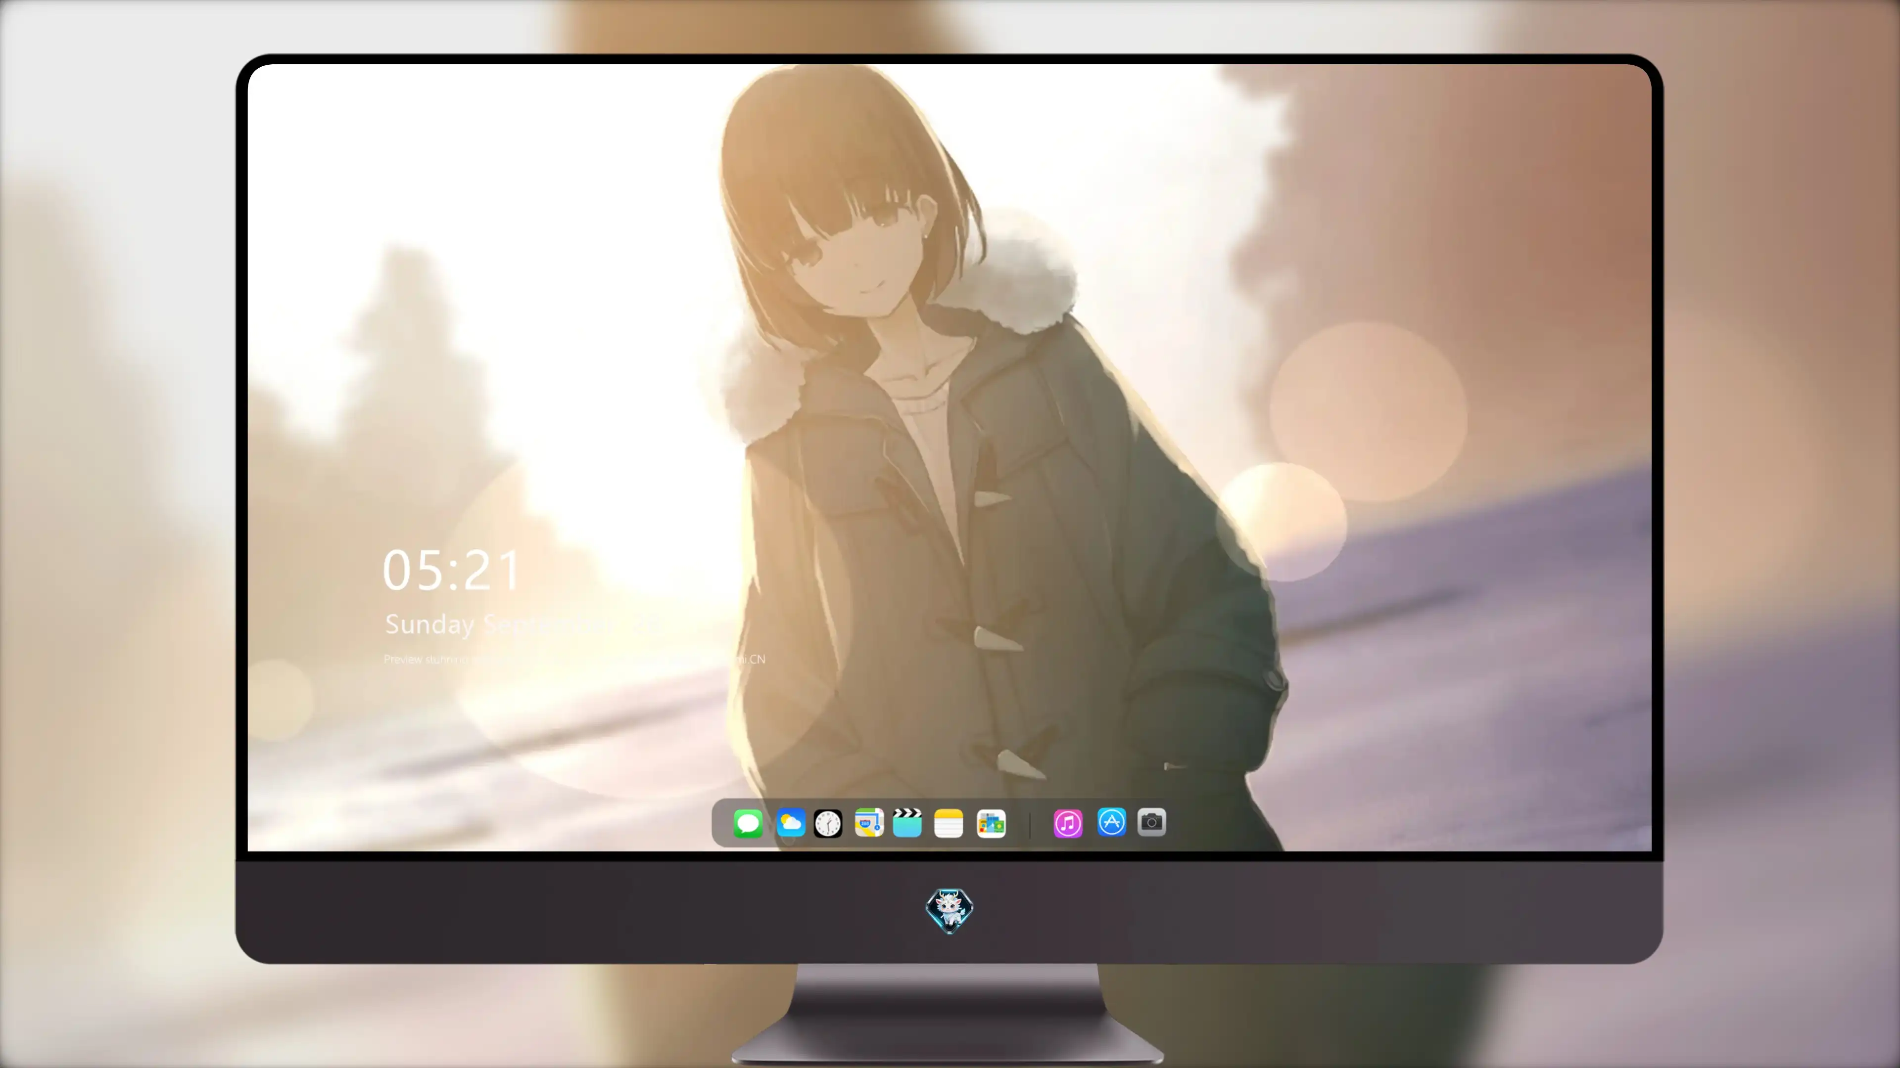Click the dragon logo badge on the monitor chin
Viewport: 1900px width, 1068px height.
(x=950, y=910)
